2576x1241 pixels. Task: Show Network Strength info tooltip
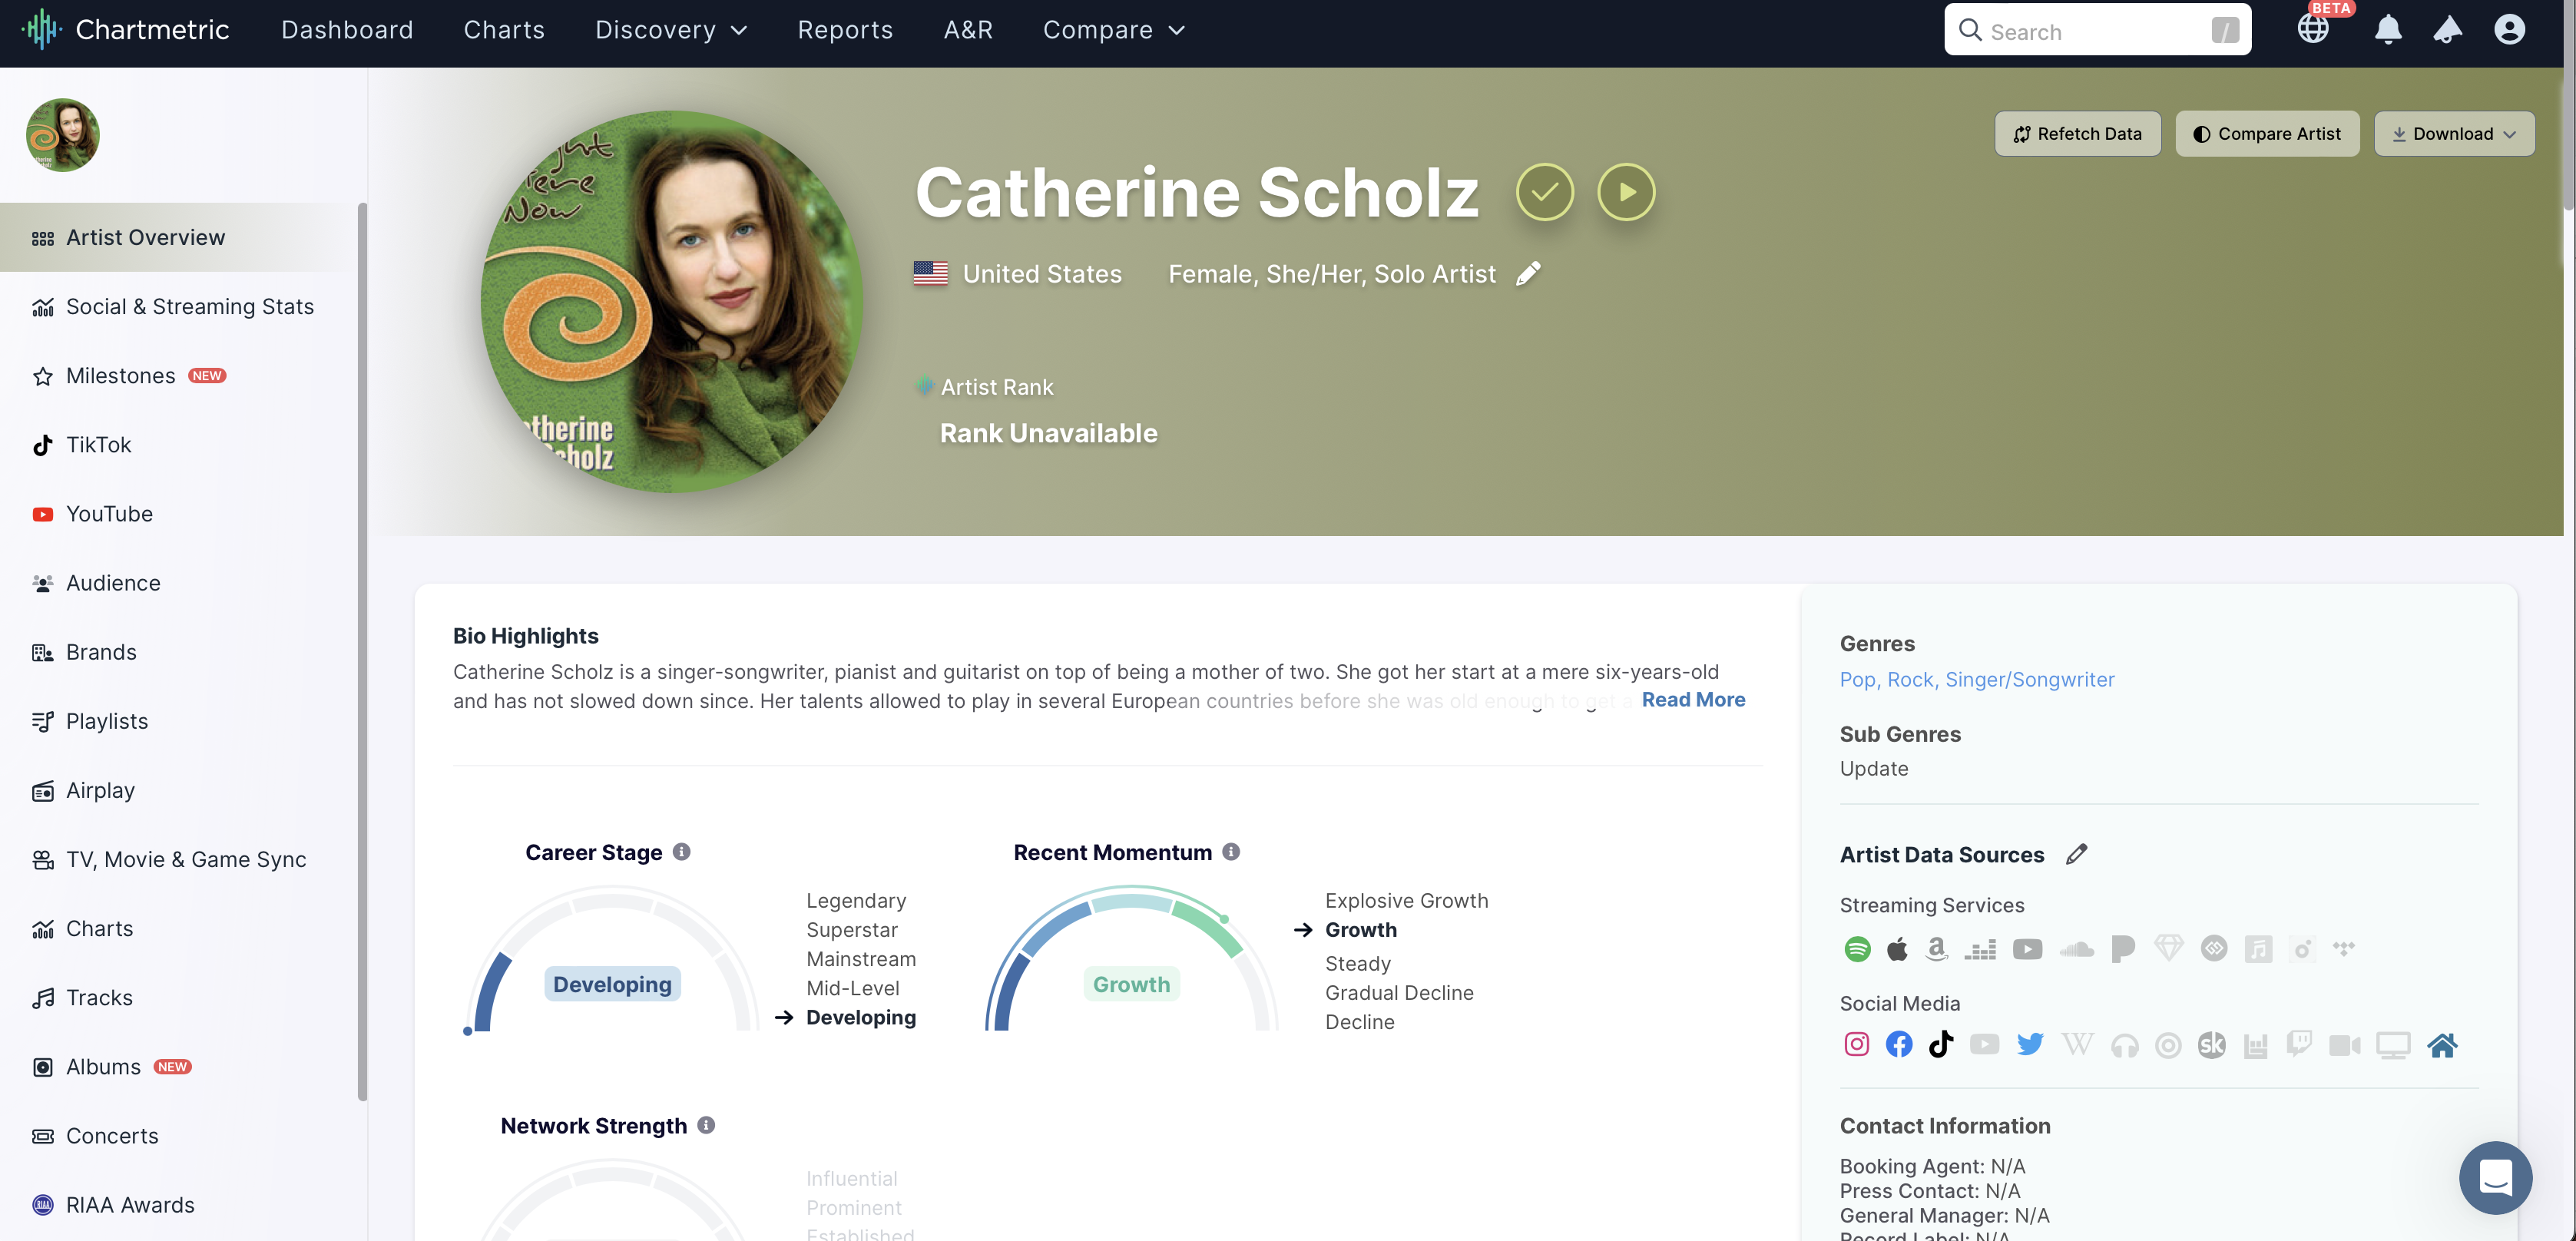706,1125
